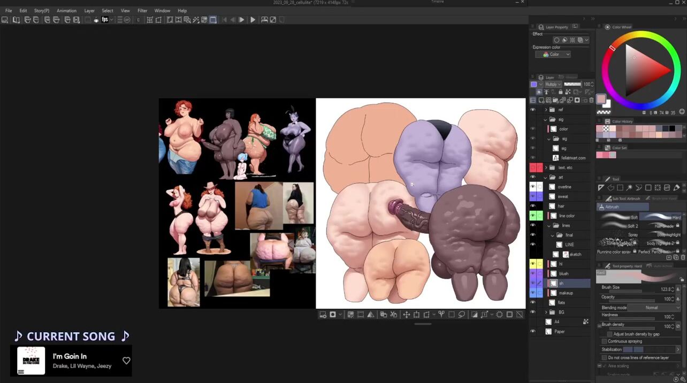Click the transparent color checker swatch
Viewport: 687px width, 383px height.
coord(604,112)
